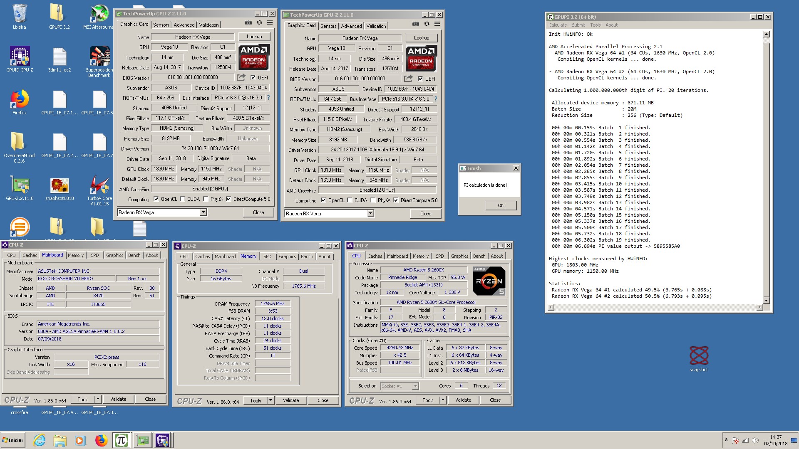Show hidden system tray icons arrow

726,440
